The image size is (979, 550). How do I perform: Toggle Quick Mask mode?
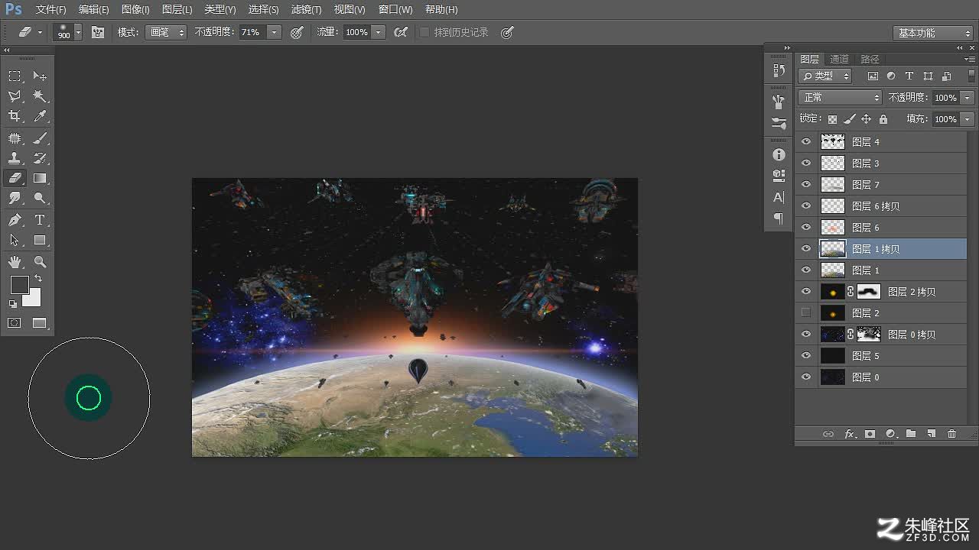(15, 323)
